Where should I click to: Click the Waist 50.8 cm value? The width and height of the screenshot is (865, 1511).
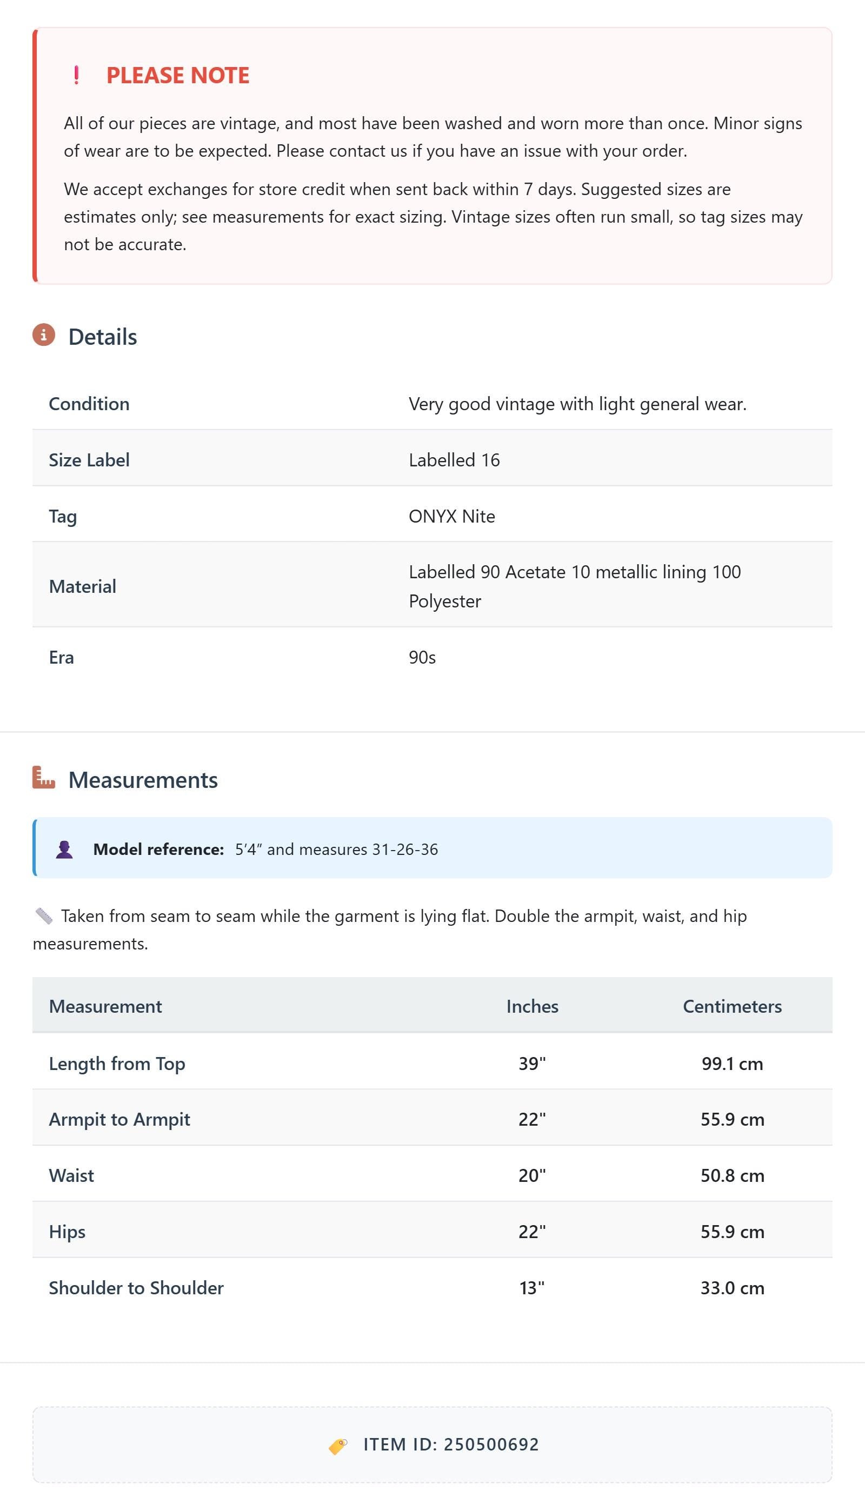(x=732, y=1175)
